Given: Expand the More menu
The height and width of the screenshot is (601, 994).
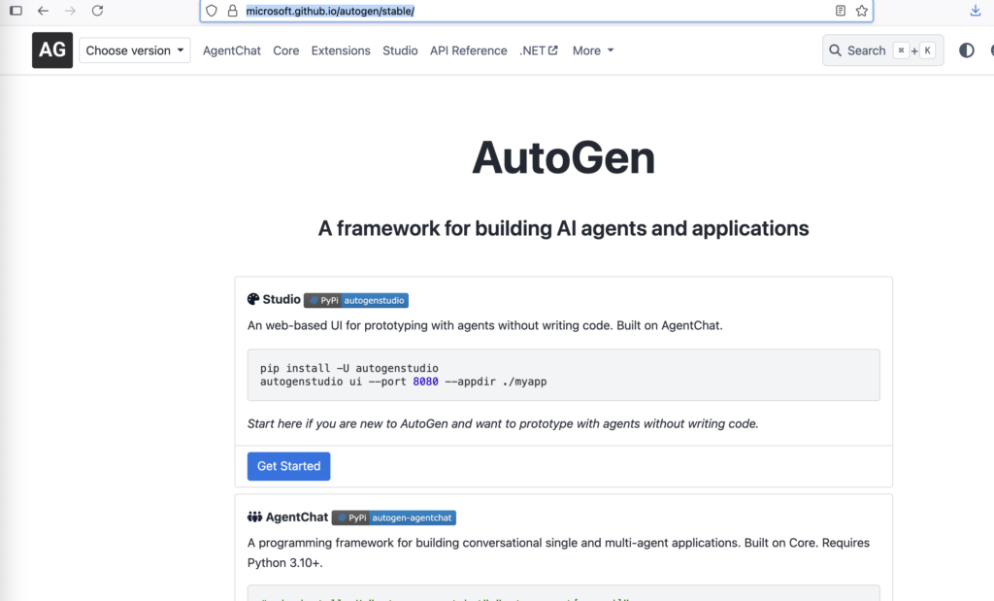Looking at the screenshot, I should pos(593,50).
